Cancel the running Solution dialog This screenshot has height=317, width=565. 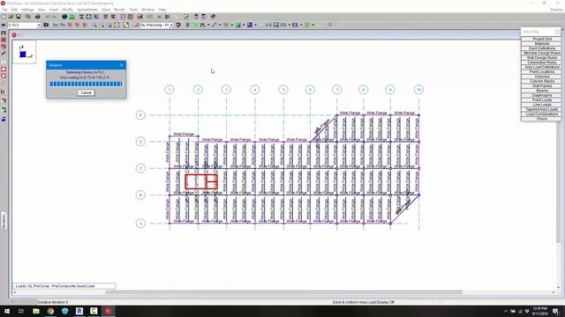[87, 92]
